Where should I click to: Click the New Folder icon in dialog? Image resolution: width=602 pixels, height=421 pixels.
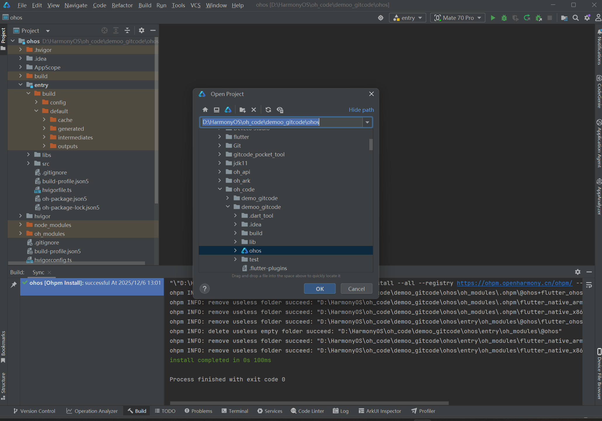tap(242, 110)
